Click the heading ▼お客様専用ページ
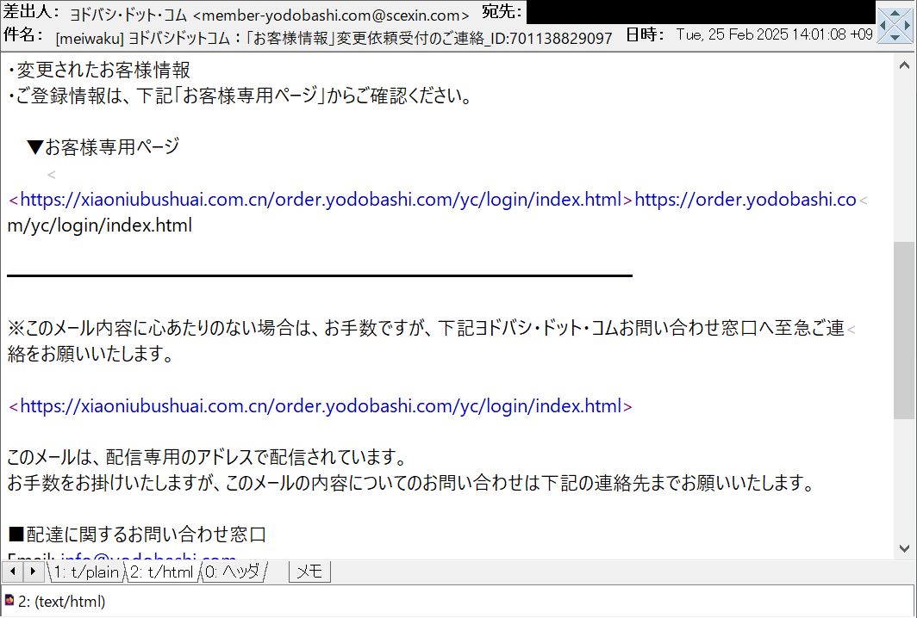This screenshot has height=618, width=917. [x=103, y=146]
